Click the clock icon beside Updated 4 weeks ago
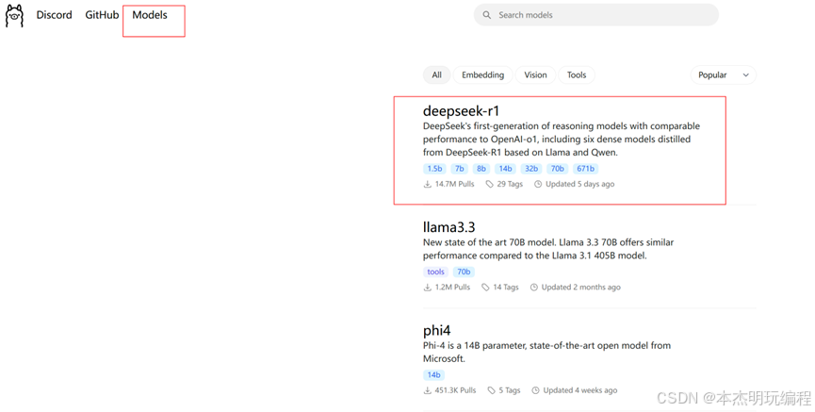Screen dimensions: 815x412 point(536,390)
